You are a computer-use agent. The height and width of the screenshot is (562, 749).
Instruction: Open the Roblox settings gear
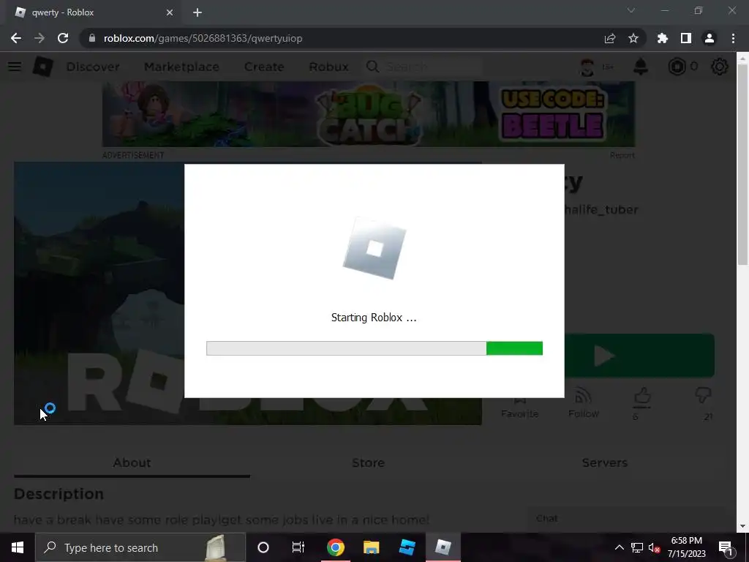[720, 67]
